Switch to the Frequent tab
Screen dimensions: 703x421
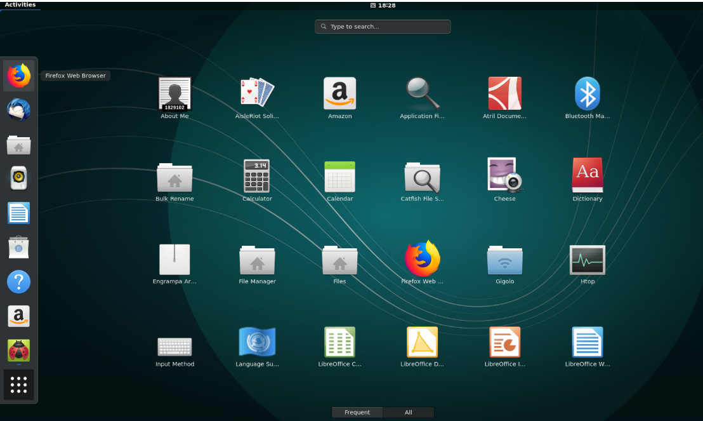coord(357,412)
